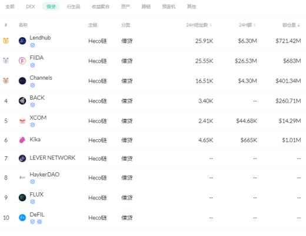Open the LEVER NETWORK name link
Image resolution: width=306 pixels, height=236 pixels.
click(x=52, y=158)
